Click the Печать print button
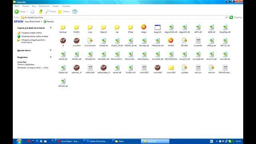Image resolution: width=256 pixels, height=144 pixels. pyautogui.click(x=49, y=22)
